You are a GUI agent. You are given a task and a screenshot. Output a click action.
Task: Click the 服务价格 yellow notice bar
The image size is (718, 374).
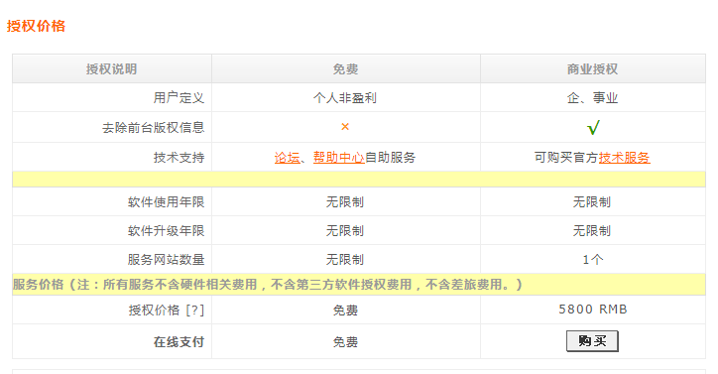point(359,285)
